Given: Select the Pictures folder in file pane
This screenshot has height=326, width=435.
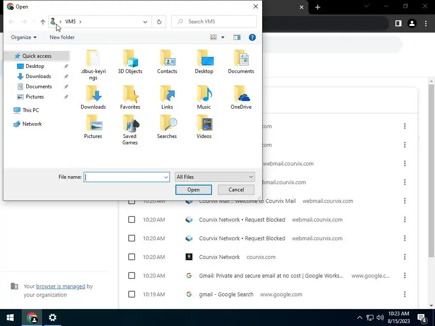Looking at the screenshot, I should point(93,127).
